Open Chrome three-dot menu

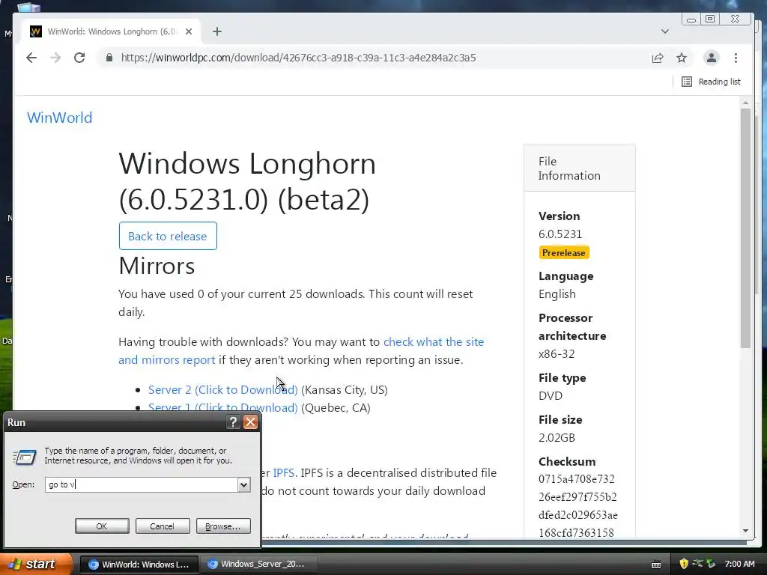[x=736, y=58]
